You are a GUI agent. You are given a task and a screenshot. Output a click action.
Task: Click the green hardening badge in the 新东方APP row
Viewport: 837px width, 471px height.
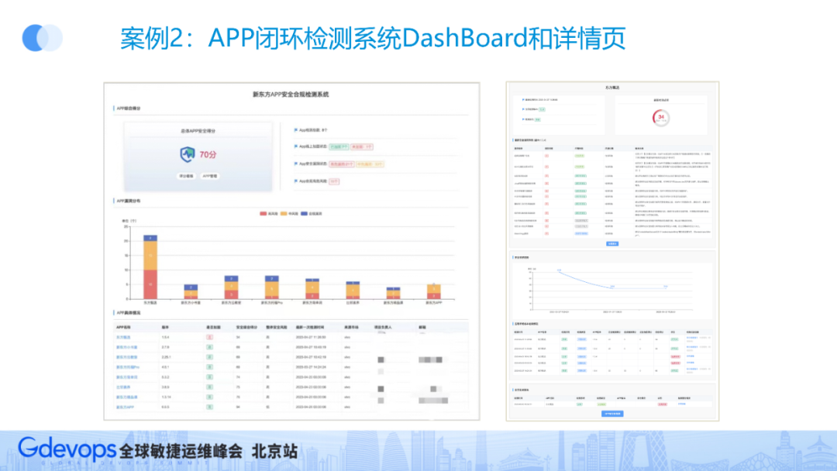click(210, 407)
